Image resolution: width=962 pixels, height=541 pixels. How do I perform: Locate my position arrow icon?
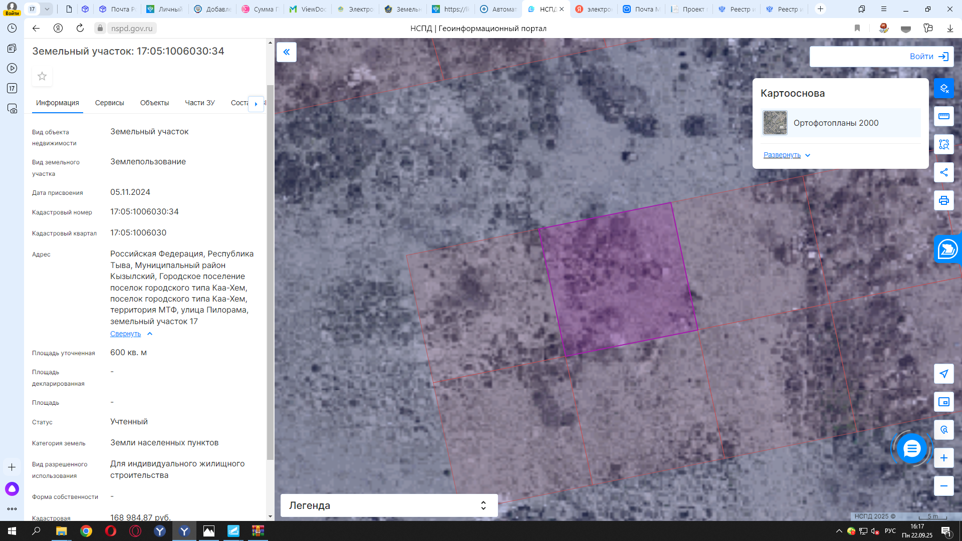coord(943,374)
